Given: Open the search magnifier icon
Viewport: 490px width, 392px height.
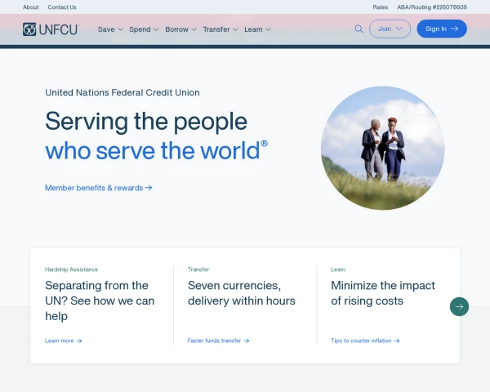Looking at the screenshot, I should [359, 29].
